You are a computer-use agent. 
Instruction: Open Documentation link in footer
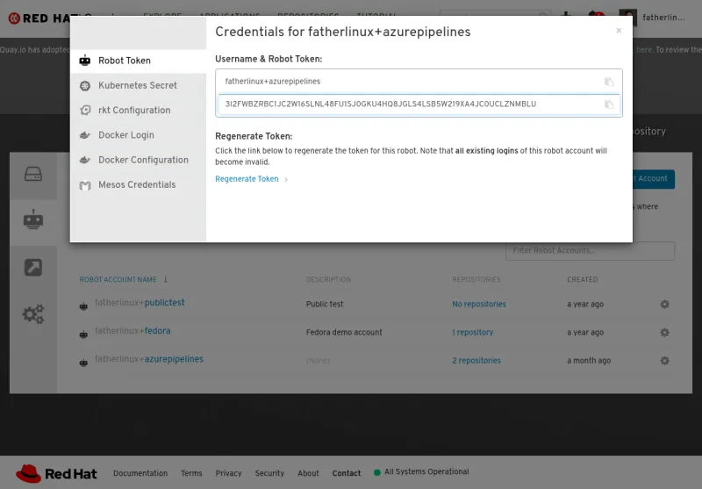(x=140, y=473)
